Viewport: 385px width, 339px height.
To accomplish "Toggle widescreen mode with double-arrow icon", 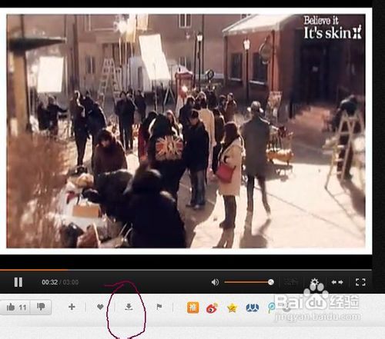I will 337,282.
